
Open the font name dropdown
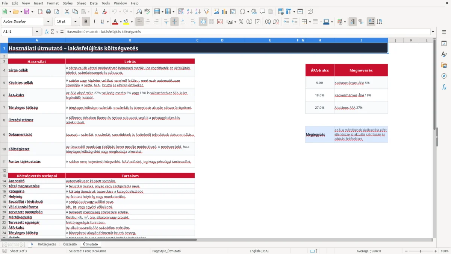pos(48,22)
